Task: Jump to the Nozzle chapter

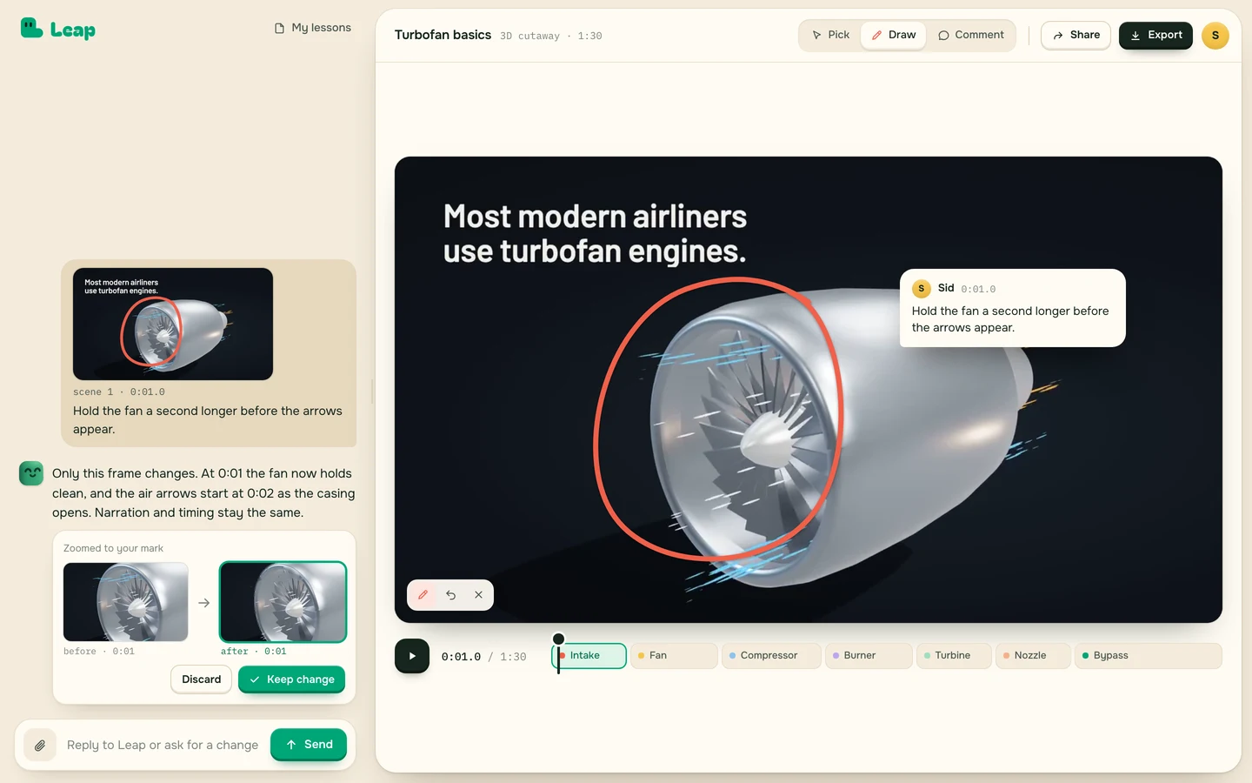Action: click(1033, 656)
